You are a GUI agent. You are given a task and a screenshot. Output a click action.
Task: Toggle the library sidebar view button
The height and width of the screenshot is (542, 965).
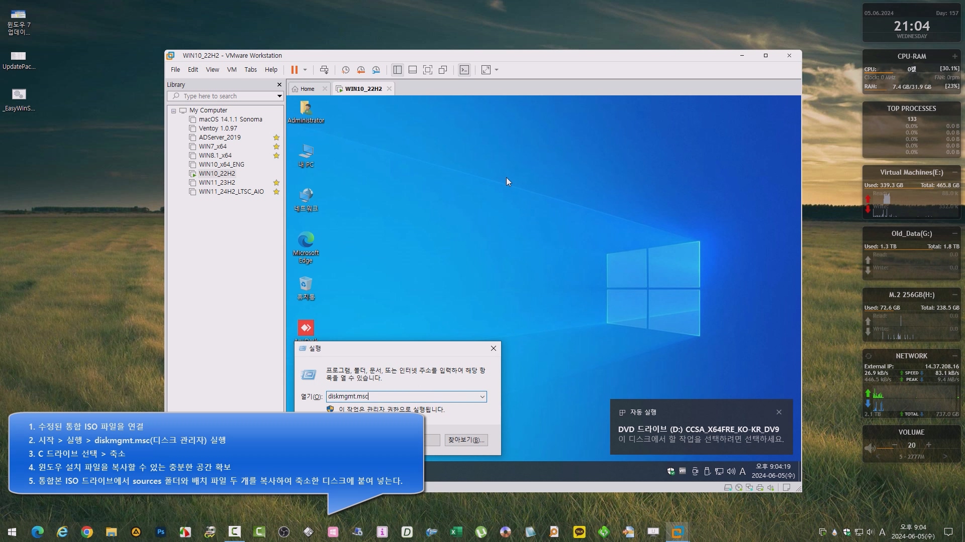[x=398, y=70]
